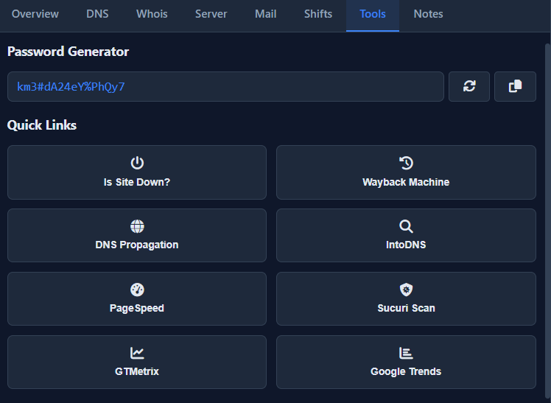Screen dimensions: 551x403
Task: Click the speedometer icon for PageSpeed
Action: click(x=137, y=290)
